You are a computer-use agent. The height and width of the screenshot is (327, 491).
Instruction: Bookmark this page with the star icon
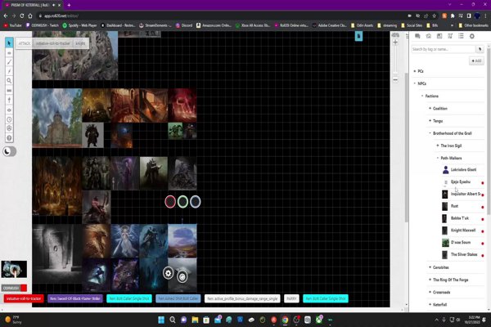coord(434,16)
